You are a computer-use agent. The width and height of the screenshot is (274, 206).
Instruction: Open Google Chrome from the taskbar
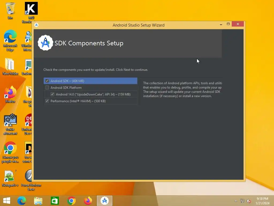pyautogui.click(x=71, y=201)
